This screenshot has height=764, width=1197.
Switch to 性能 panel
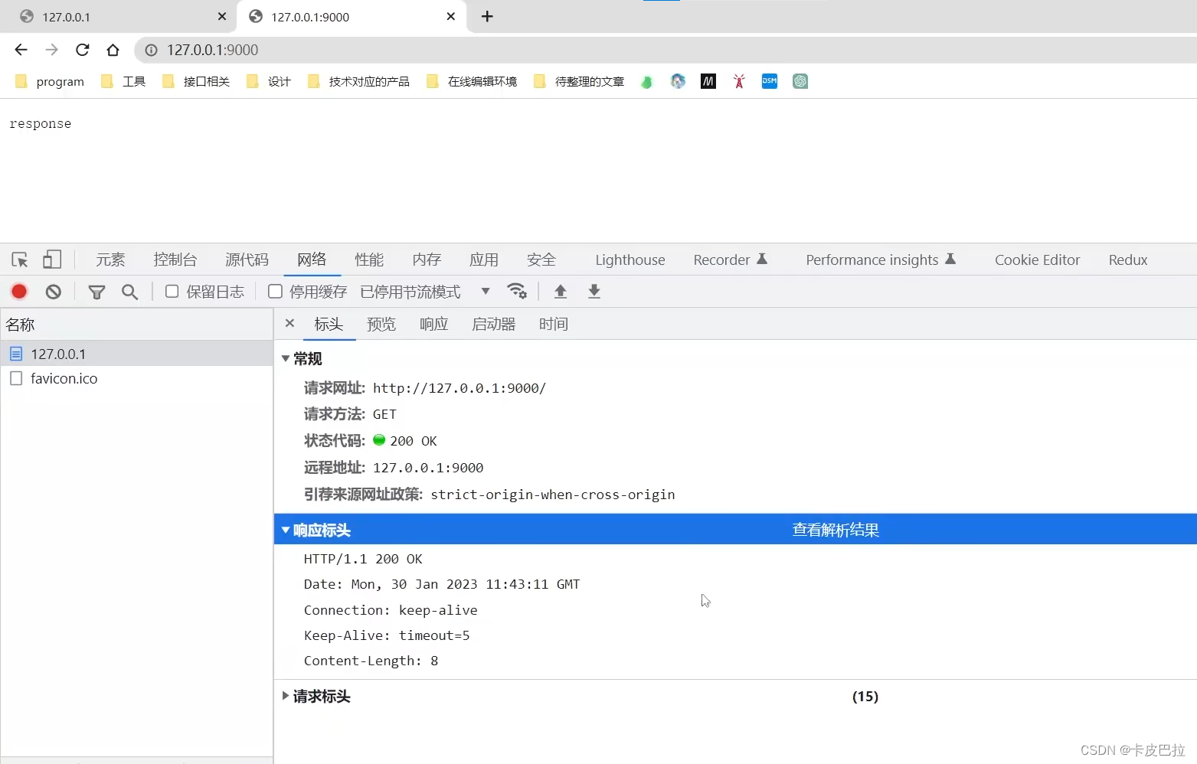click(369, 260)
